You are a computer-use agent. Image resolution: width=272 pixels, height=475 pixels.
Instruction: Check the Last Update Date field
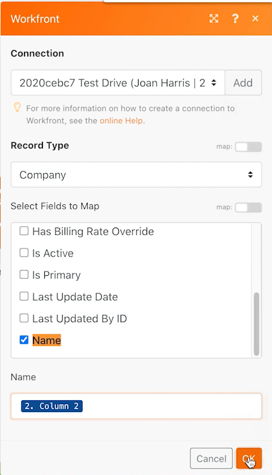pos(24,297)
